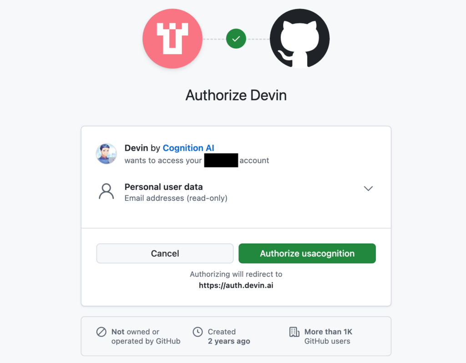Click the auth.devin.ai redirect URL
The image size is (466, 363).
(x=236, y=286)
